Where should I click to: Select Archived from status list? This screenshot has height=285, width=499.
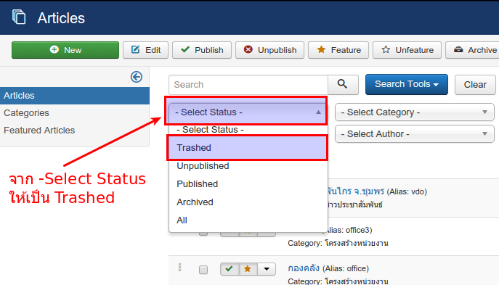[248, 202]
